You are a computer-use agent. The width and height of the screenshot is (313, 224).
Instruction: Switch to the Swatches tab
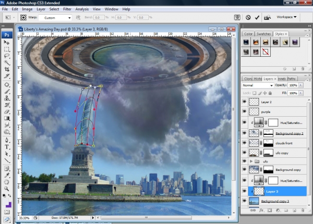click(x=263, y=34)
